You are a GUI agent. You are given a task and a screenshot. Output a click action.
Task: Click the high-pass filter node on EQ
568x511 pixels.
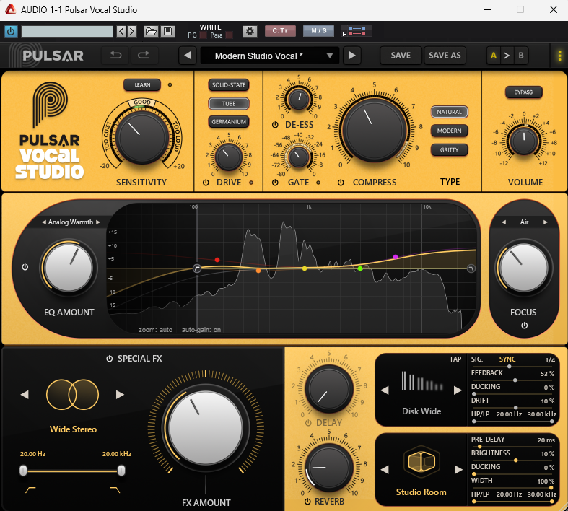pos(197,268)
